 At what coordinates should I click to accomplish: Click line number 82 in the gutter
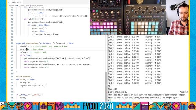pyautogui.click(x=12, y=49)
